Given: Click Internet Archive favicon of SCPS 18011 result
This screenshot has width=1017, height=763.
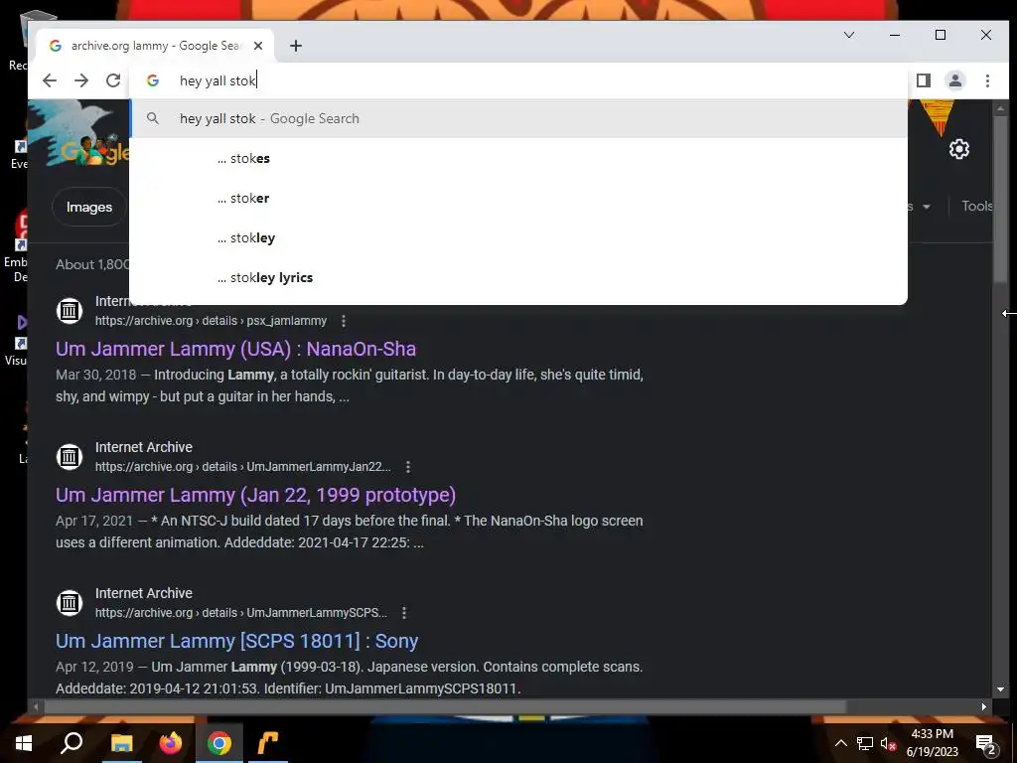Looking at the screenshot, I should point(70,603).
